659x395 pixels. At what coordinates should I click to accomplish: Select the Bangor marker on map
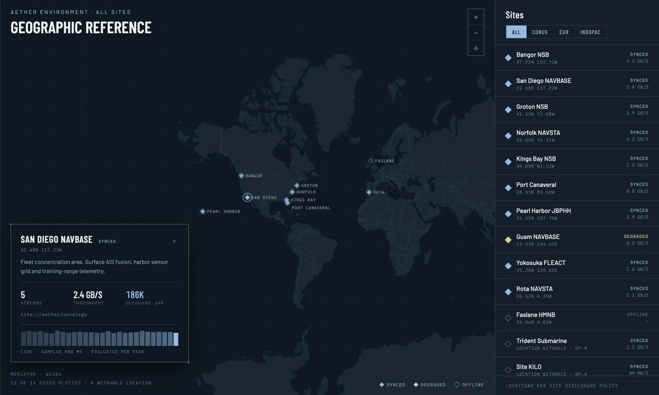[x=241, y=176]
